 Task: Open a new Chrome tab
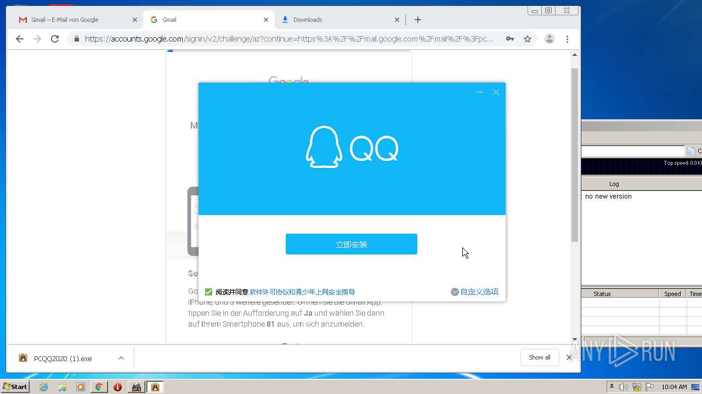[x=418, y=20]
